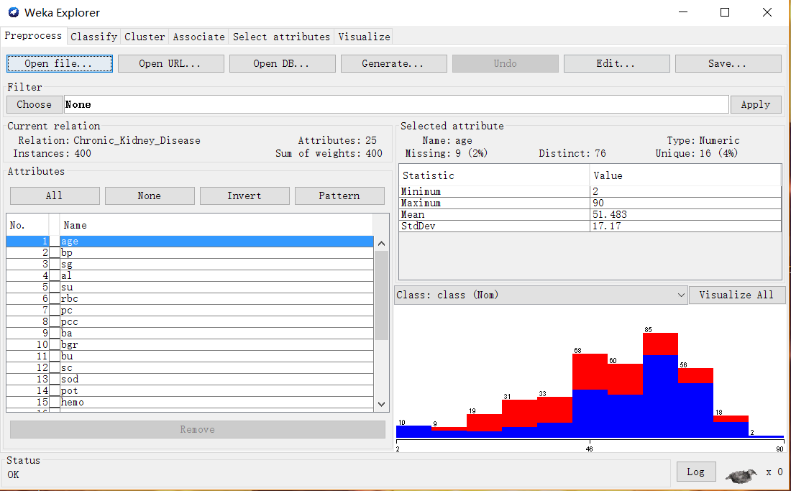
Task: Click the Value column header
Action: 685,175
